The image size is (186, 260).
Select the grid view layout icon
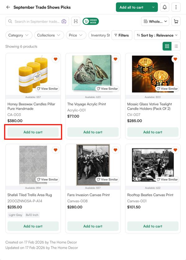tap(167, 46)
